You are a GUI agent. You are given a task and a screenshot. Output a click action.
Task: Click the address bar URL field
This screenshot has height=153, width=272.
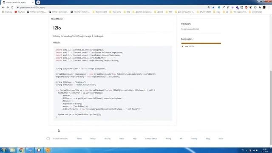[111, 8]
